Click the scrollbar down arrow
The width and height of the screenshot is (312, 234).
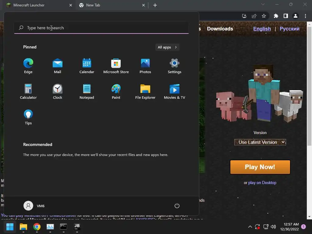310,217
